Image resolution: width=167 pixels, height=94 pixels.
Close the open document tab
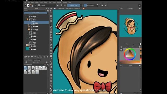click(x=84, y=9)
